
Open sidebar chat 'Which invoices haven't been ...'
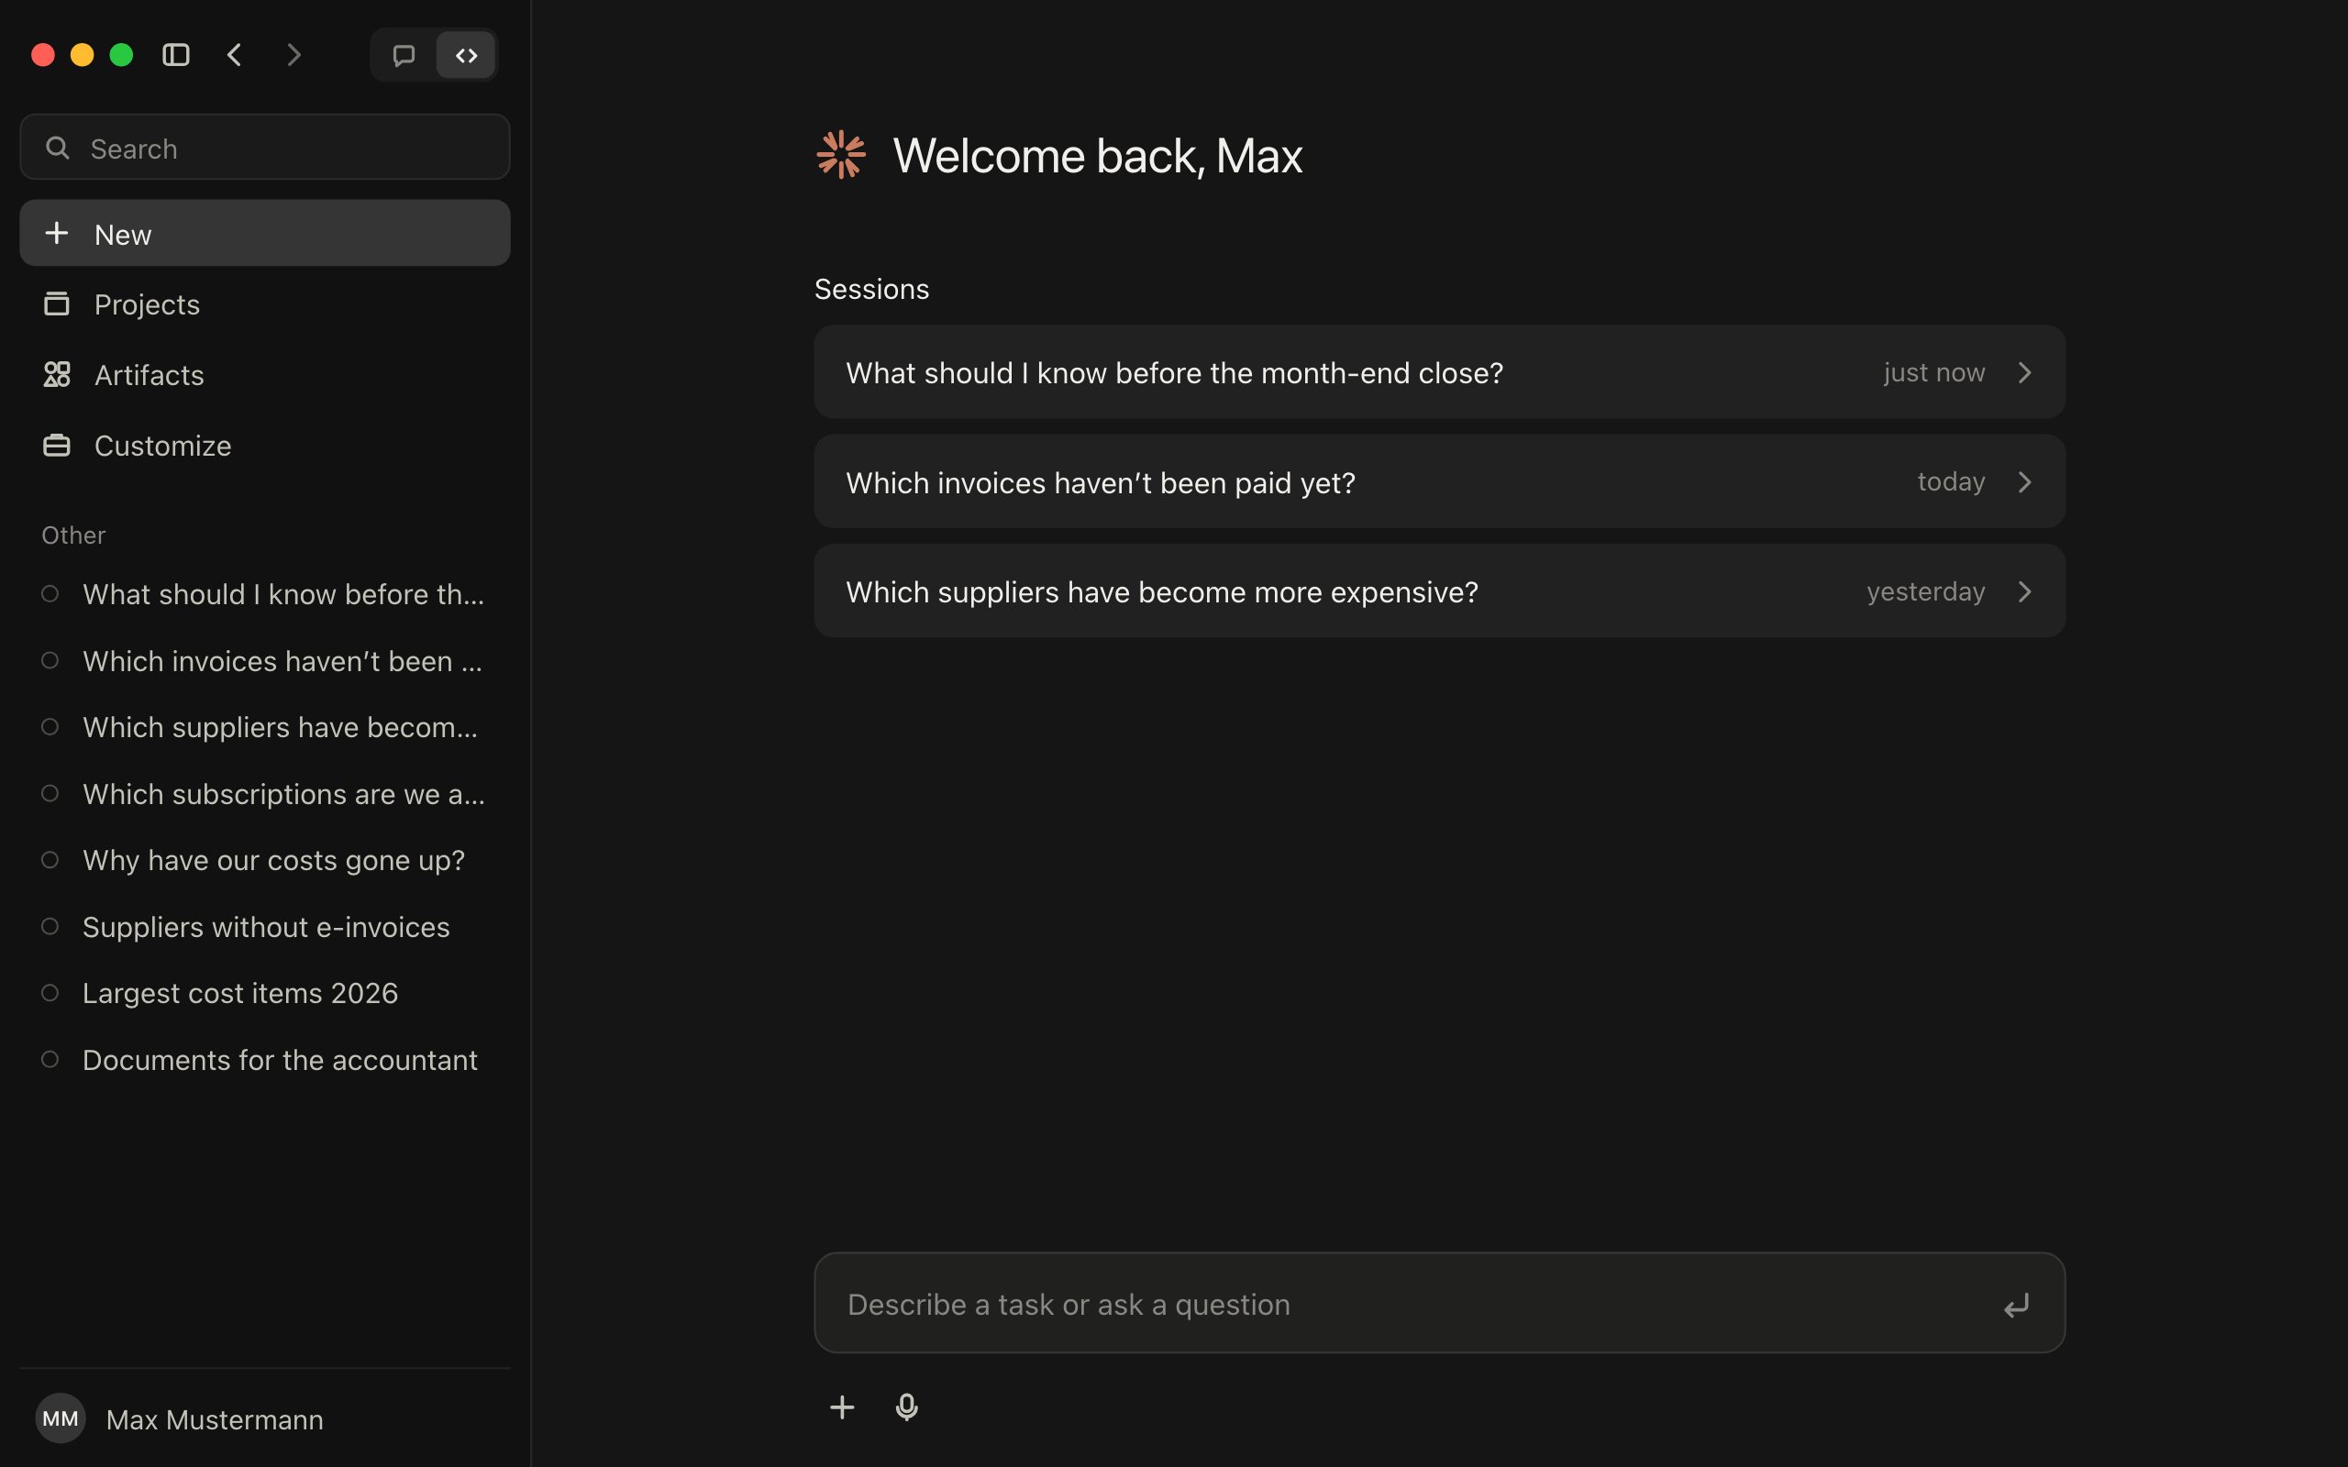(x=265, y=661)
